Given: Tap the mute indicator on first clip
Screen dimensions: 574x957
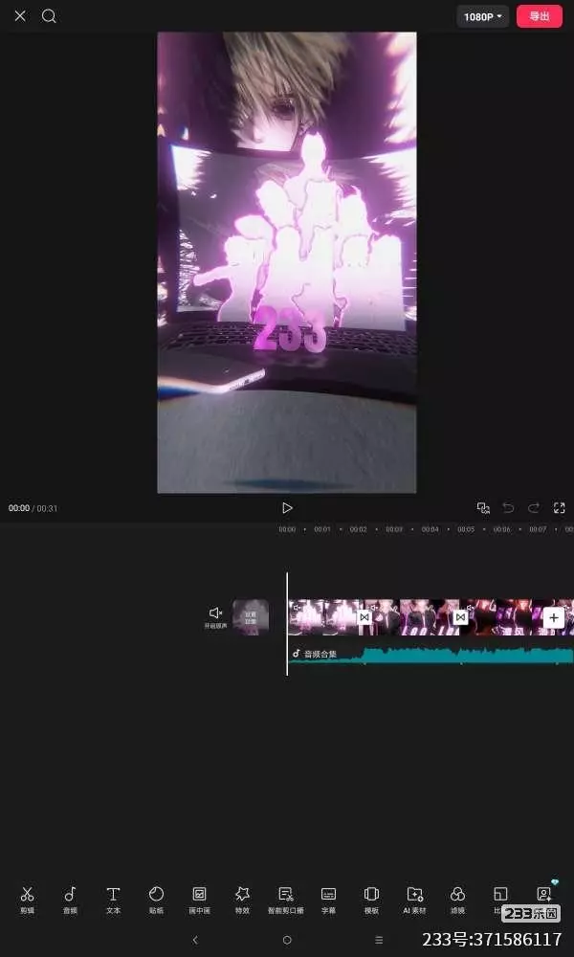Looking at the screenshot, I should click(297, 608).
